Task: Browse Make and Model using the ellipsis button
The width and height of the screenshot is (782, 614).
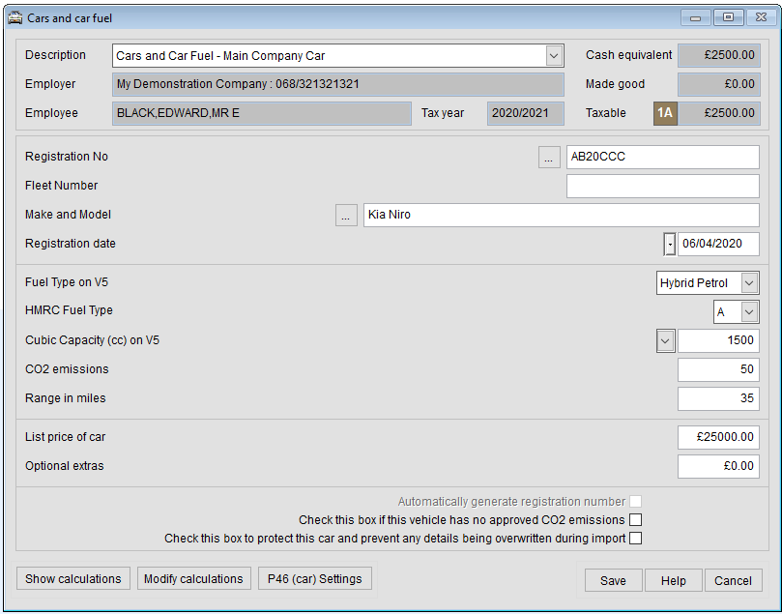Action: [x=345, y=215]
